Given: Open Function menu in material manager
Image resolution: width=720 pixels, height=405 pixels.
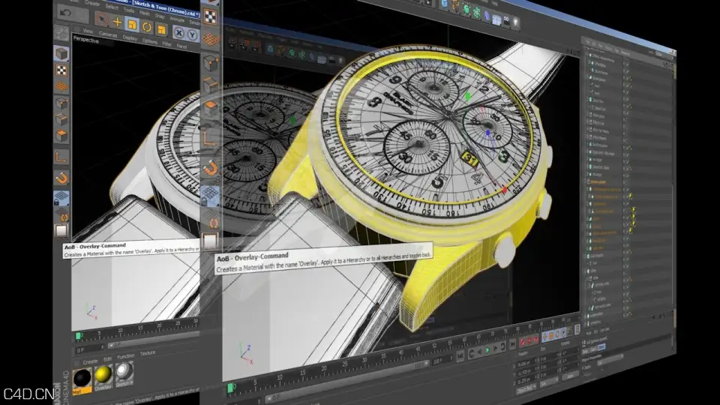Looking at the screenshot, I should pos(126,355).
